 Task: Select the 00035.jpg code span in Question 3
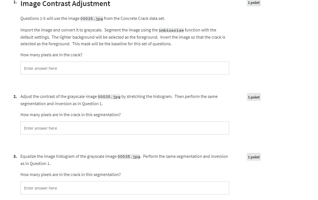click(x=129, y=156)
